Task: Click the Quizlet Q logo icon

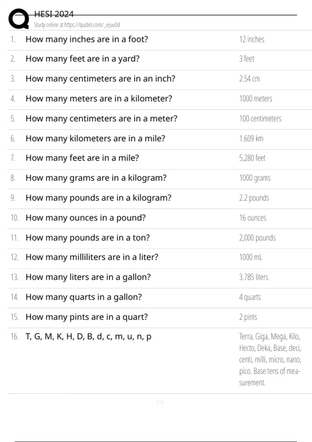Action: pyautogui.click(x=19, y=19)
